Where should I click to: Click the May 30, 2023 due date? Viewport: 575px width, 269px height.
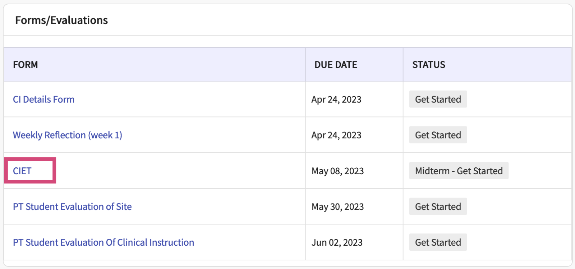point(337,207)
